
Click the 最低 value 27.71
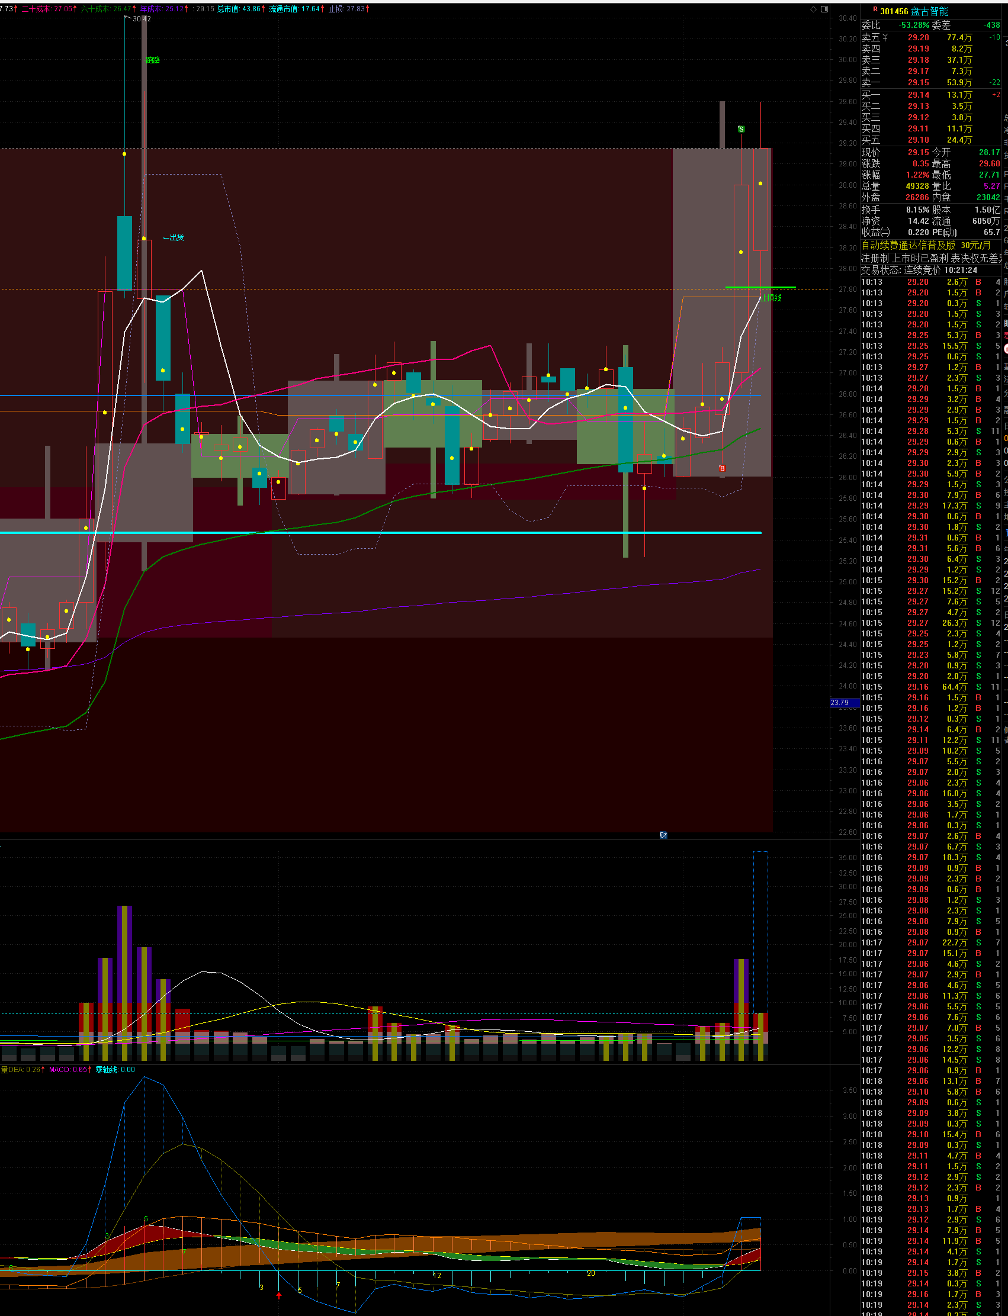click(990, 175)
